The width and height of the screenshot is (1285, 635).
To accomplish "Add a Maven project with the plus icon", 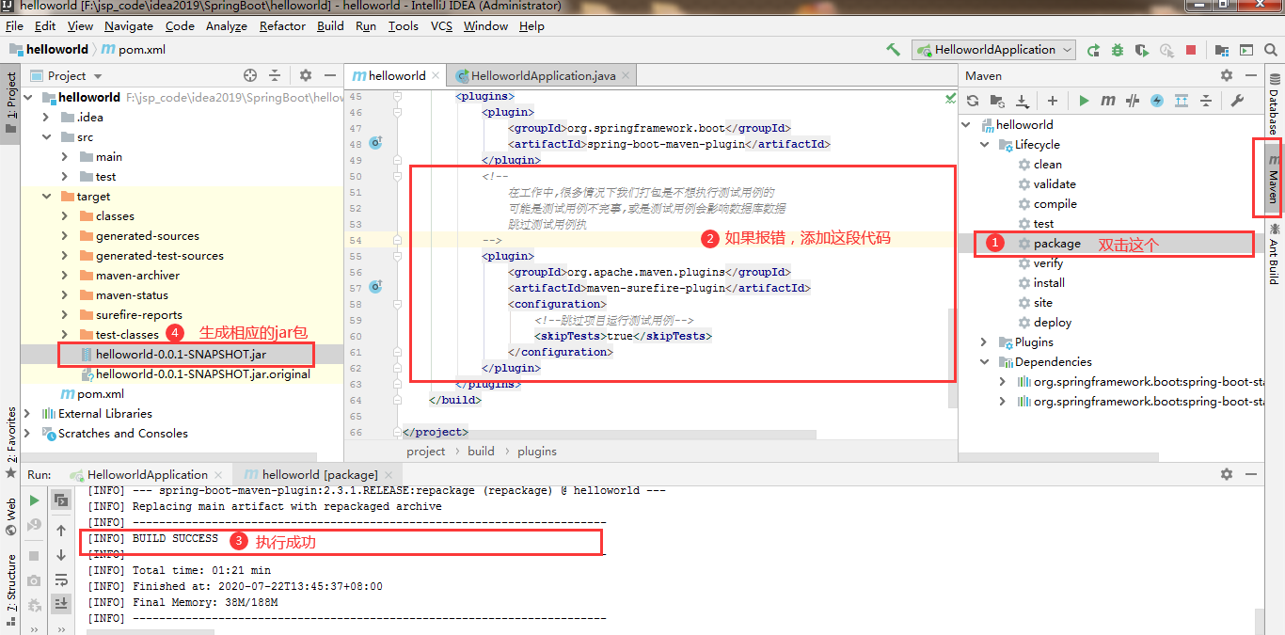I will click(x=1053, y=101).
